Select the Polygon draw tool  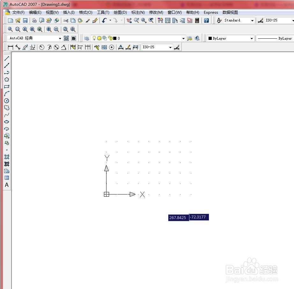click(7, 80)
